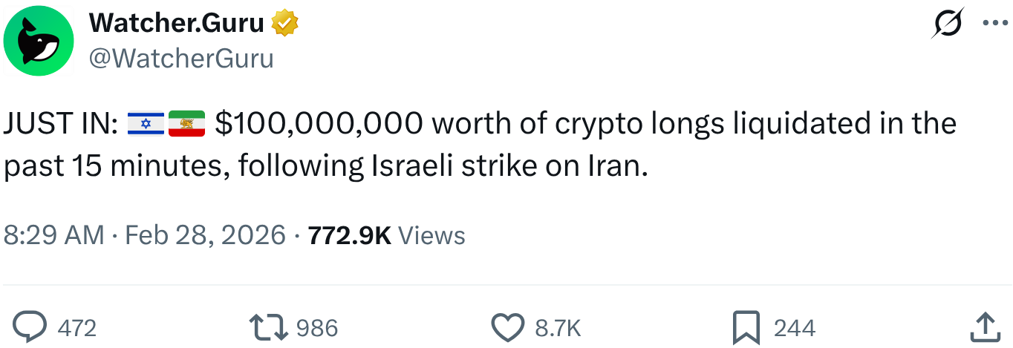
Task: Click the repost arrows icon
Action: [x=267, y=327]
